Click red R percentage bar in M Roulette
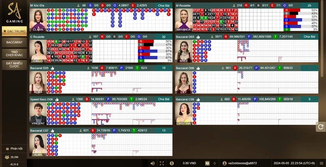The height and width of the screenshot is (167, 326). tap(292, 10)
